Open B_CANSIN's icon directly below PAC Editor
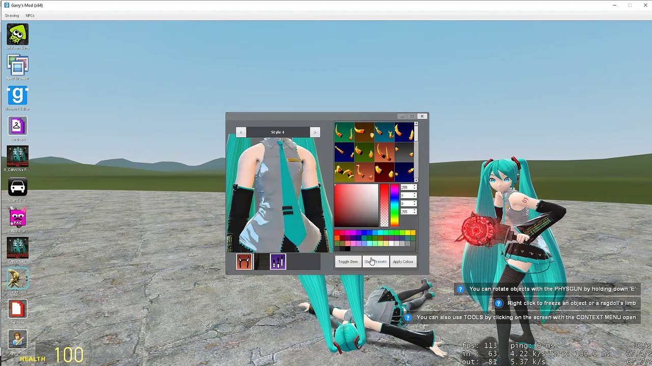This screenshot has width=652, height=366. point(17,248)
